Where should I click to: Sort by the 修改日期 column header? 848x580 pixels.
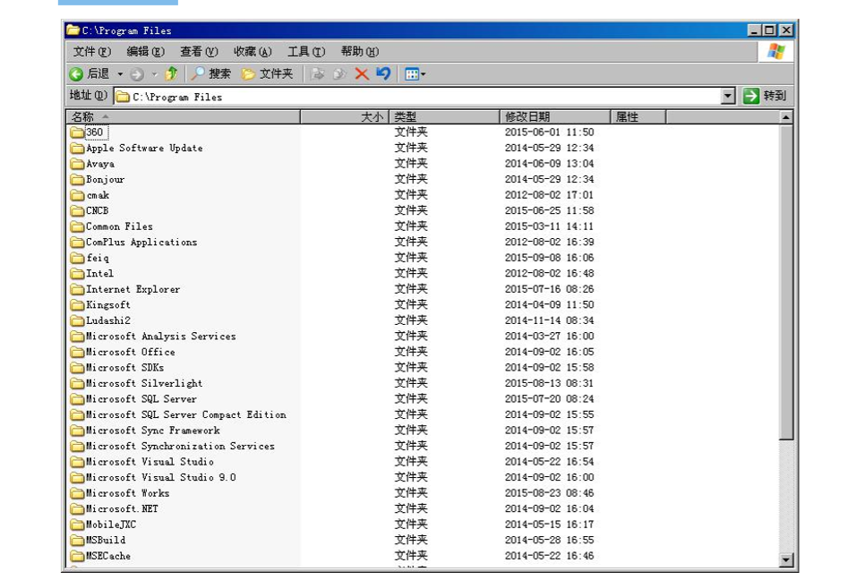(555, 116)
